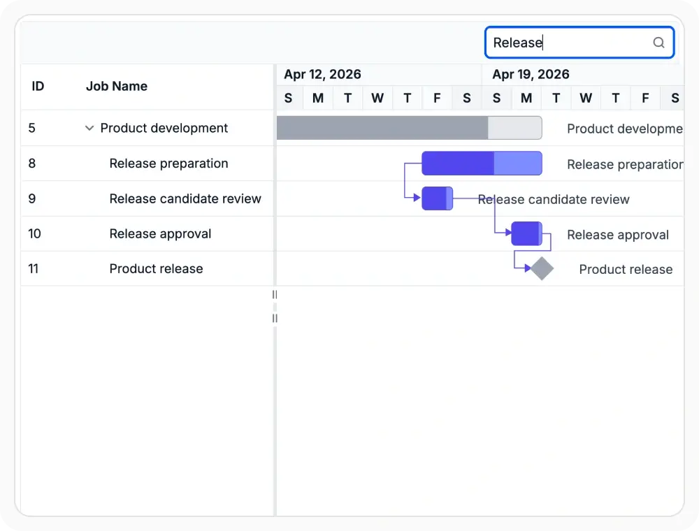Click the ID column header
Image resolution: width=699 pixels, height=531 pixels.
[38, 86]
